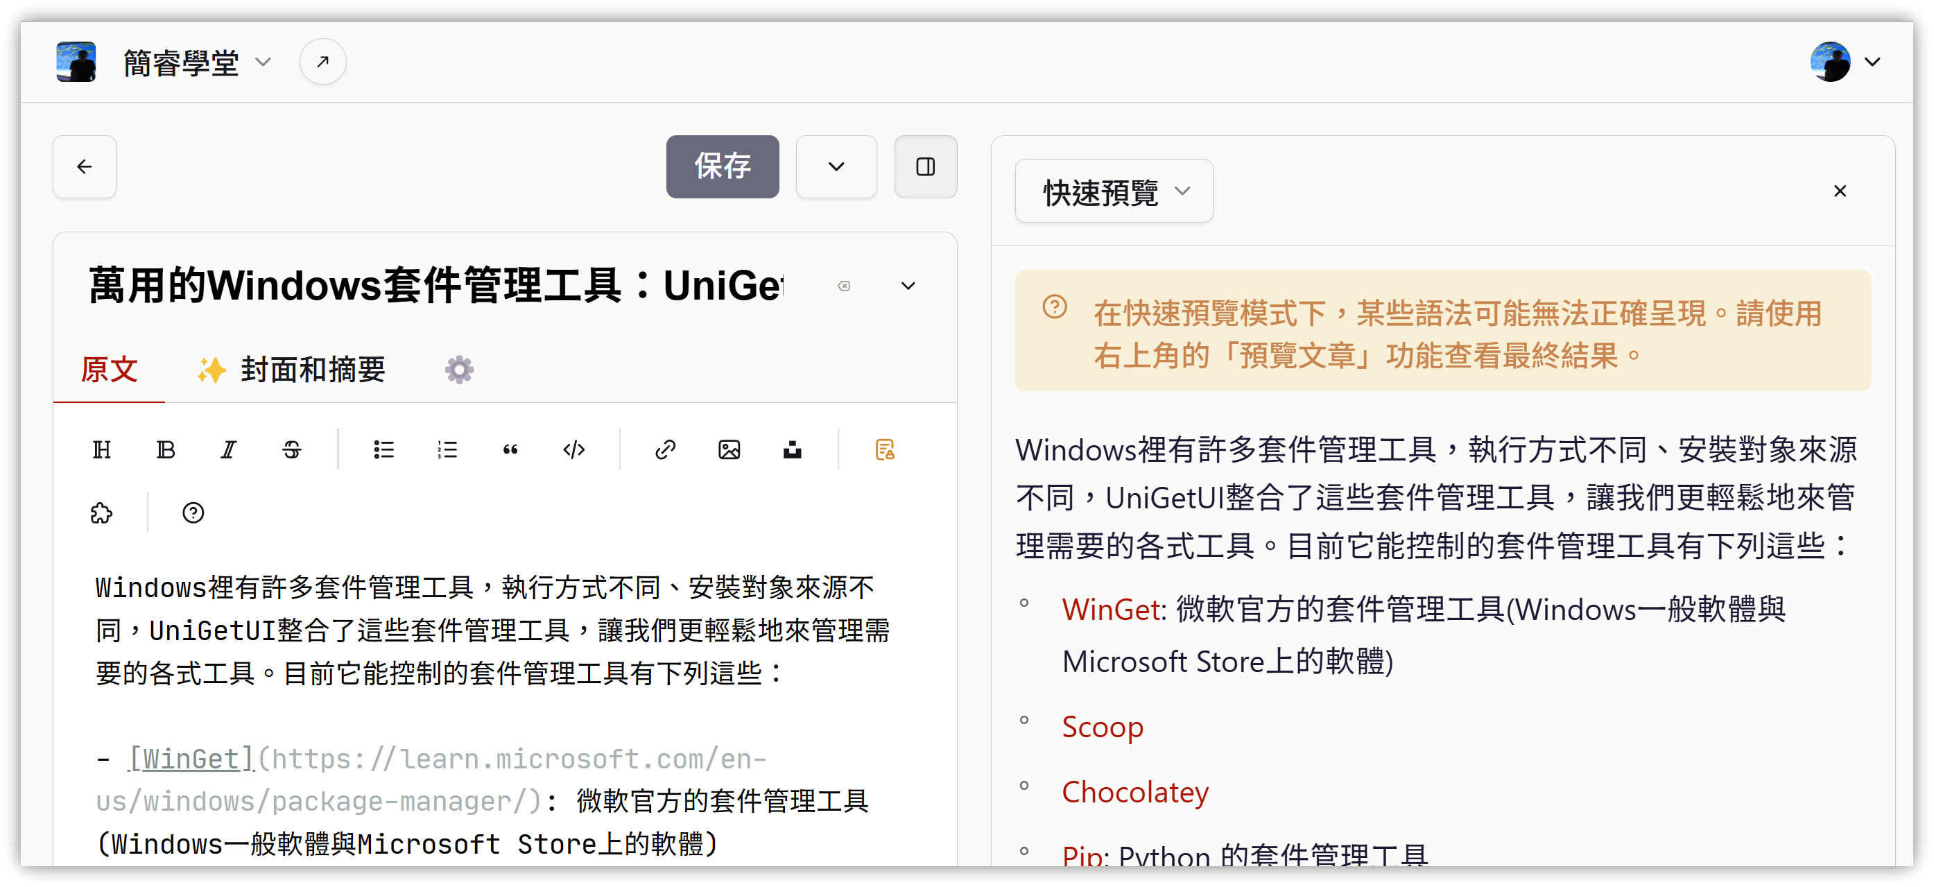Open the 快速預覽 mode dropdown

[1114, 191]
